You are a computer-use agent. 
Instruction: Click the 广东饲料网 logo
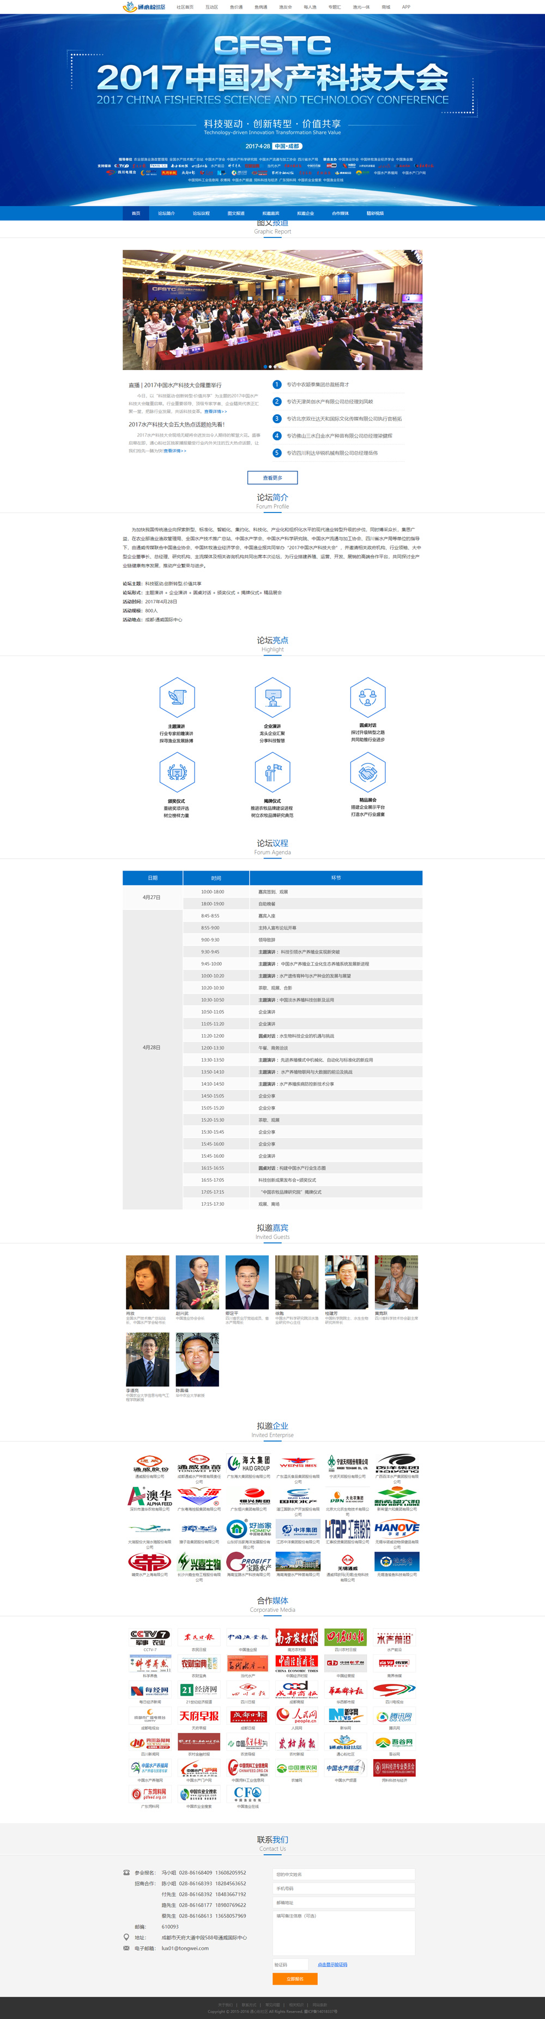click(149, 1794)
